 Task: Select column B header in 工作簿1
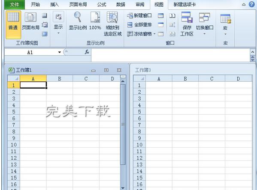[x=60, y=79]
